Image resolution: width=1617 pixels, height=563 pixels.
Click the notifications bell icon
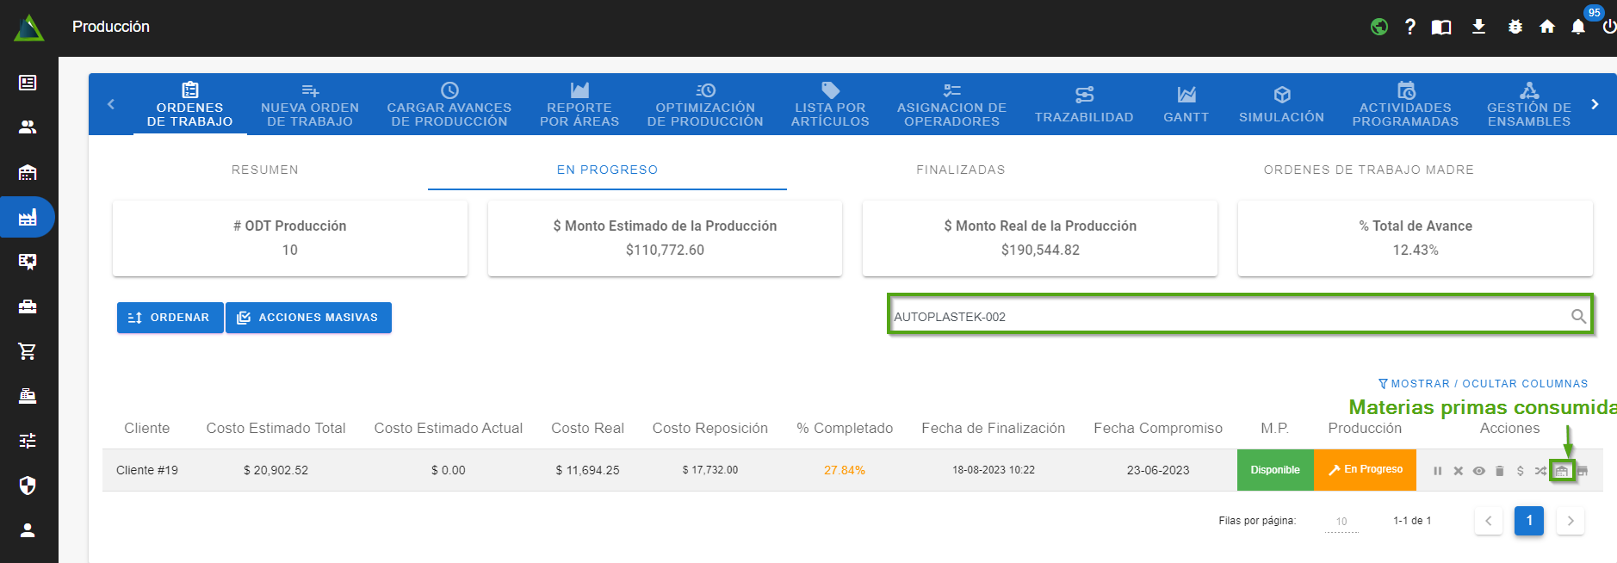[1577, 27]
